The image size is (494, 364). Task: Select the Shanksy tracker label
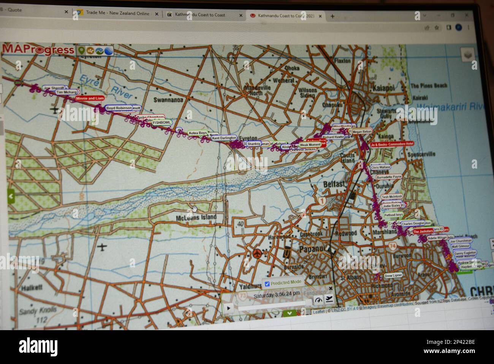coord(254,144)
